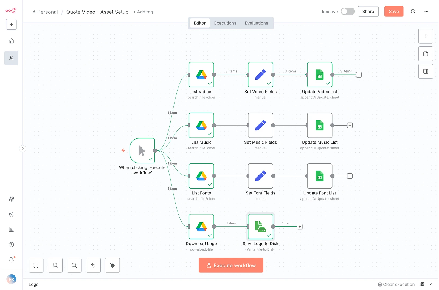The height and width of the screenshot is (290, 439).
Task: Select the manual trigger node
Action: (142, 150)
